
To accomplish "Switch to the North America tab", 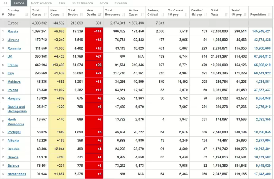I will click(x=41, y=3).
